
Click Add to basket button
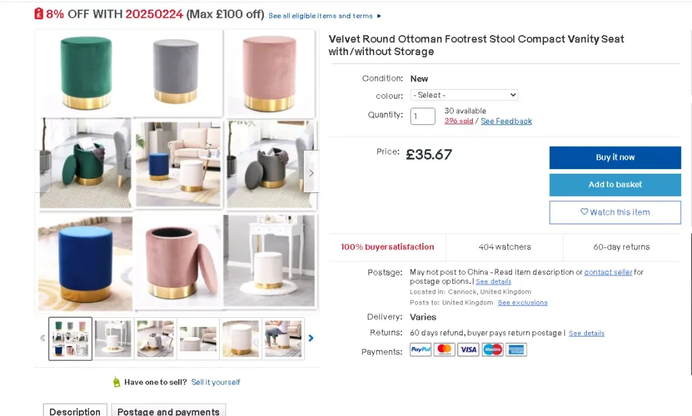pyautogui.click(x=614, y=185)
